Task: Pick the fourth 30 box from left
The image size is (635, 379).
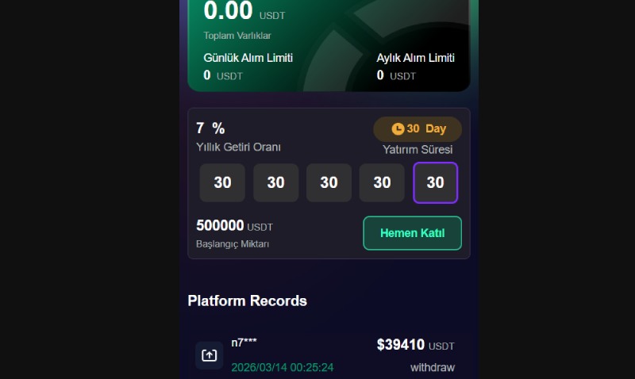Action: 382,183
